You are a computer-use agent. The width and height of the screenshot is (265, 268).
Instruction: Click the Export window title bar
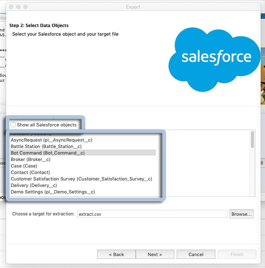point(133,7)
